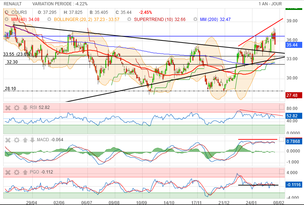Click the 14/10 date on the axis
The width and height of the screenshot is (304, 205).
click(169, 203)
